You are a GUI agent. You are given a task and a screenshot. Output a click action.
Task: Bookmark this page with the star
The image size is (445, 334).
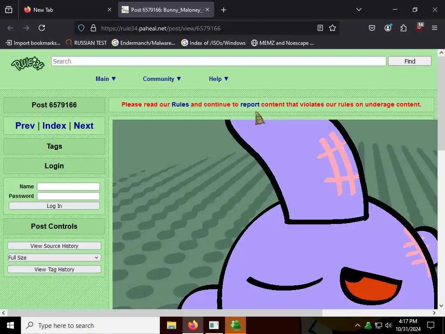[x=332, y=28]
